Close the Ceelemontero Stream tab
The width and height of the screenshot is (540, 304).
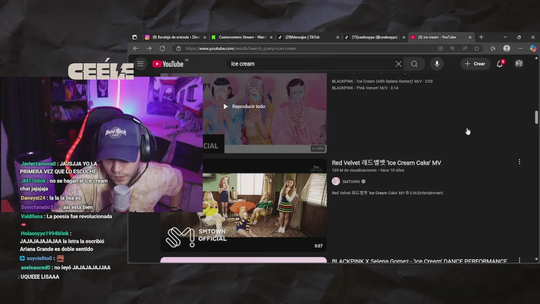(271, 37)
